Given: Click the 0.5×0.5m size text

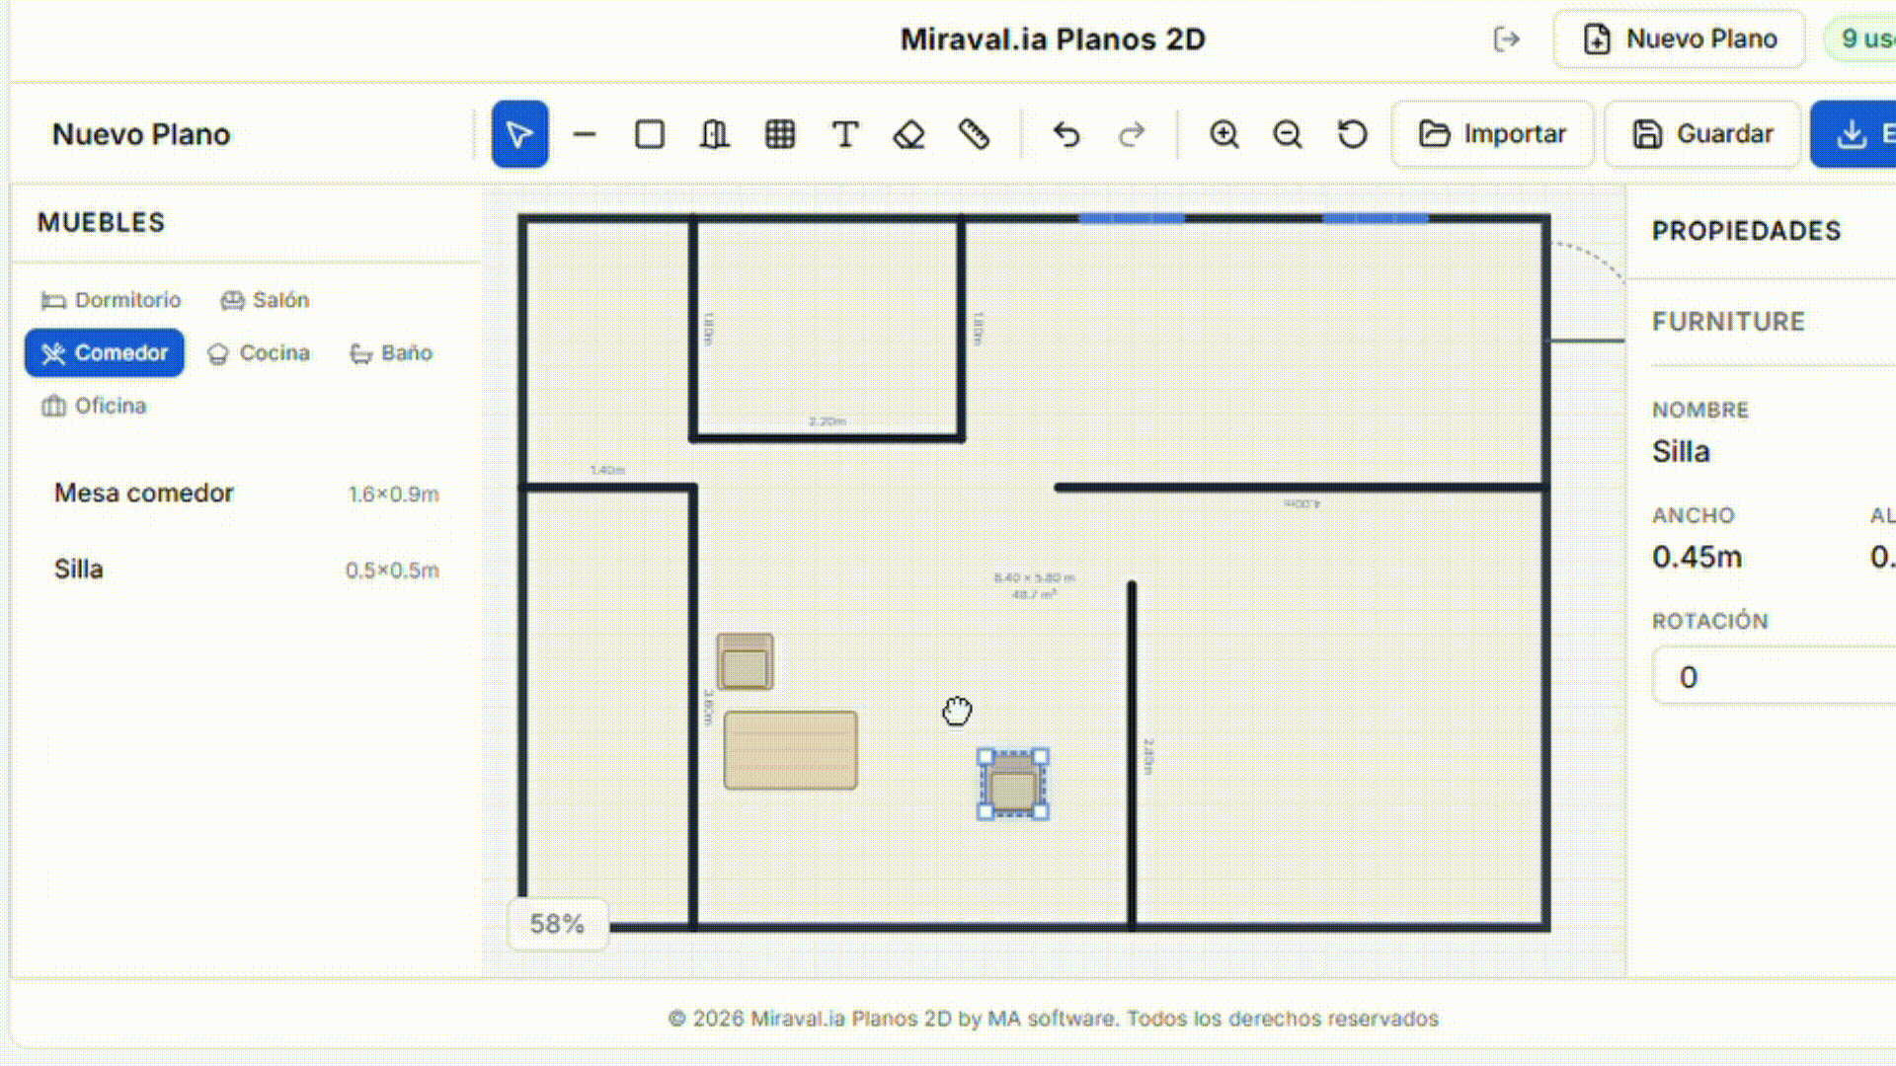Looking at the screenshot, I should [392, 571].
